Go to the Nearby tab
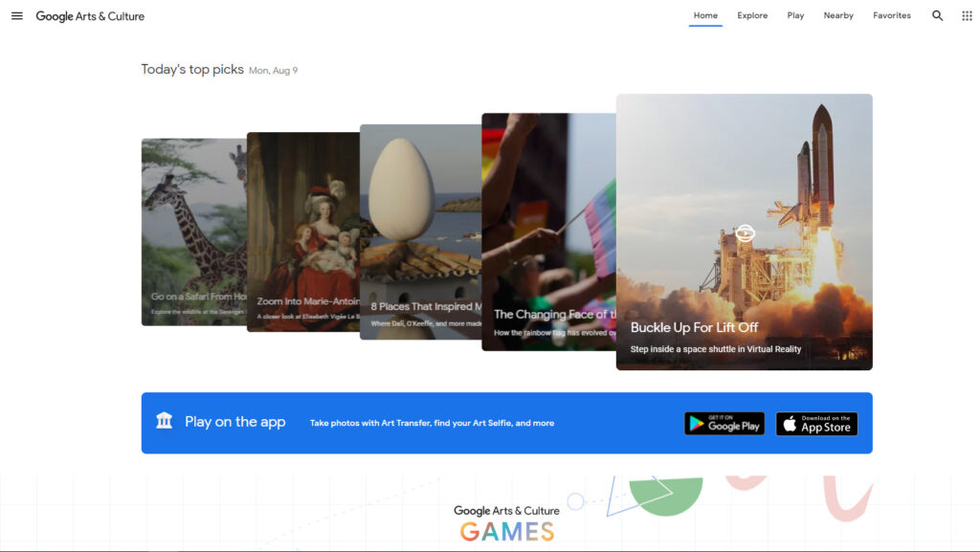980x552 pixels. click(838, 15)
